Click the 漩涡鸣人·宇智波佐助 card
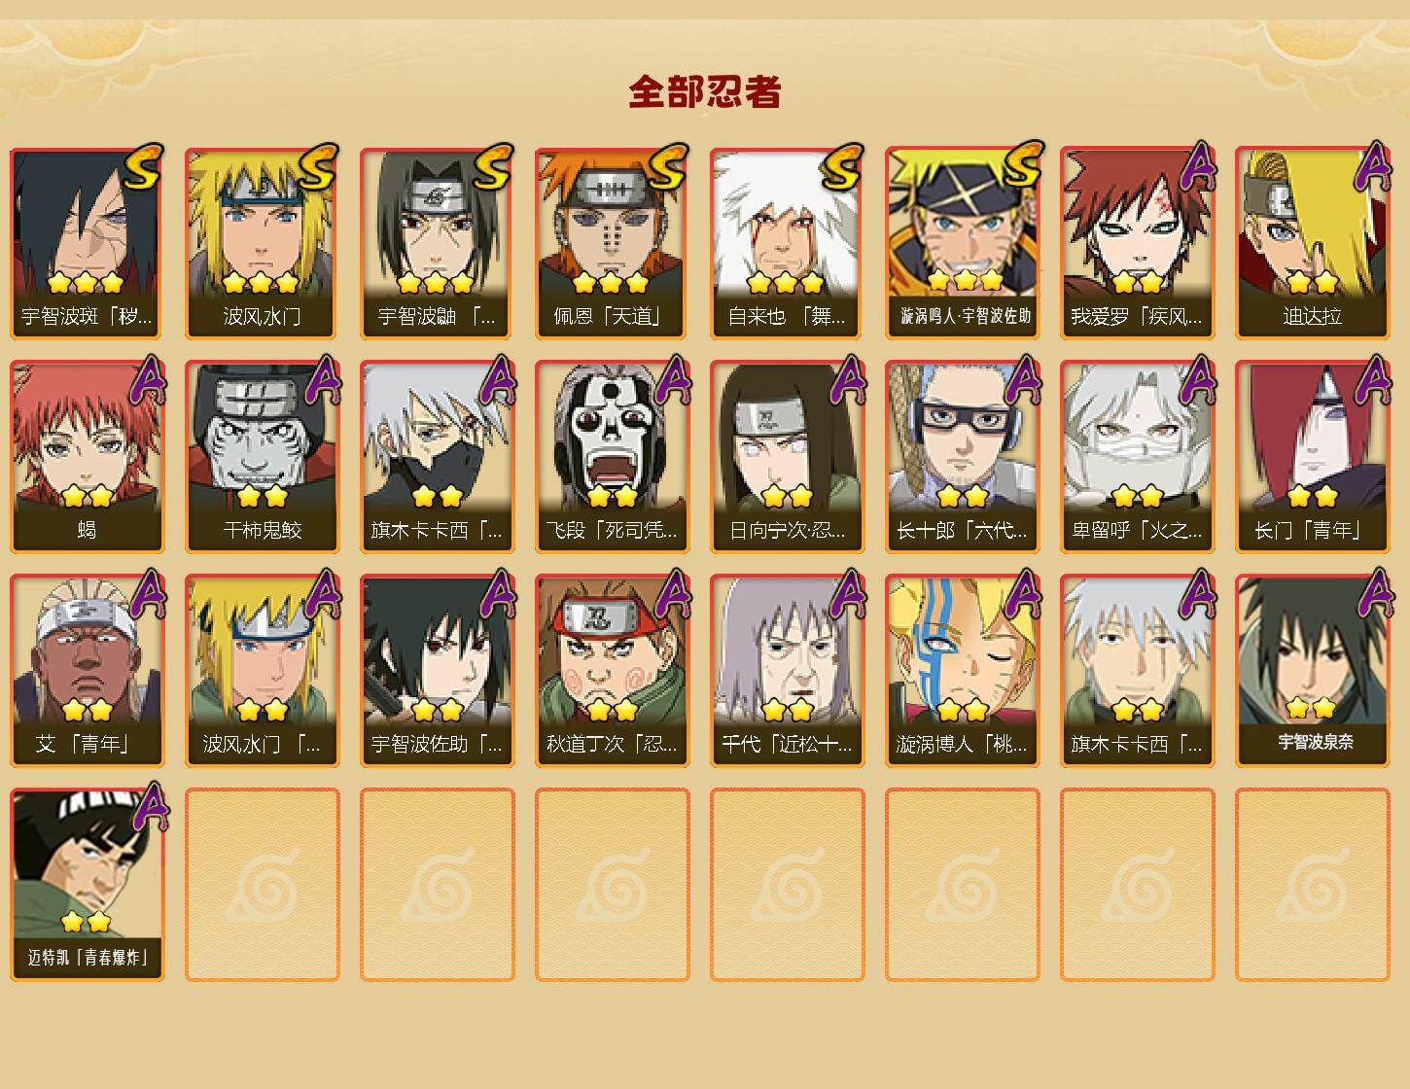This screenshot has height=1089, width=1410. [x=963, y=243]
